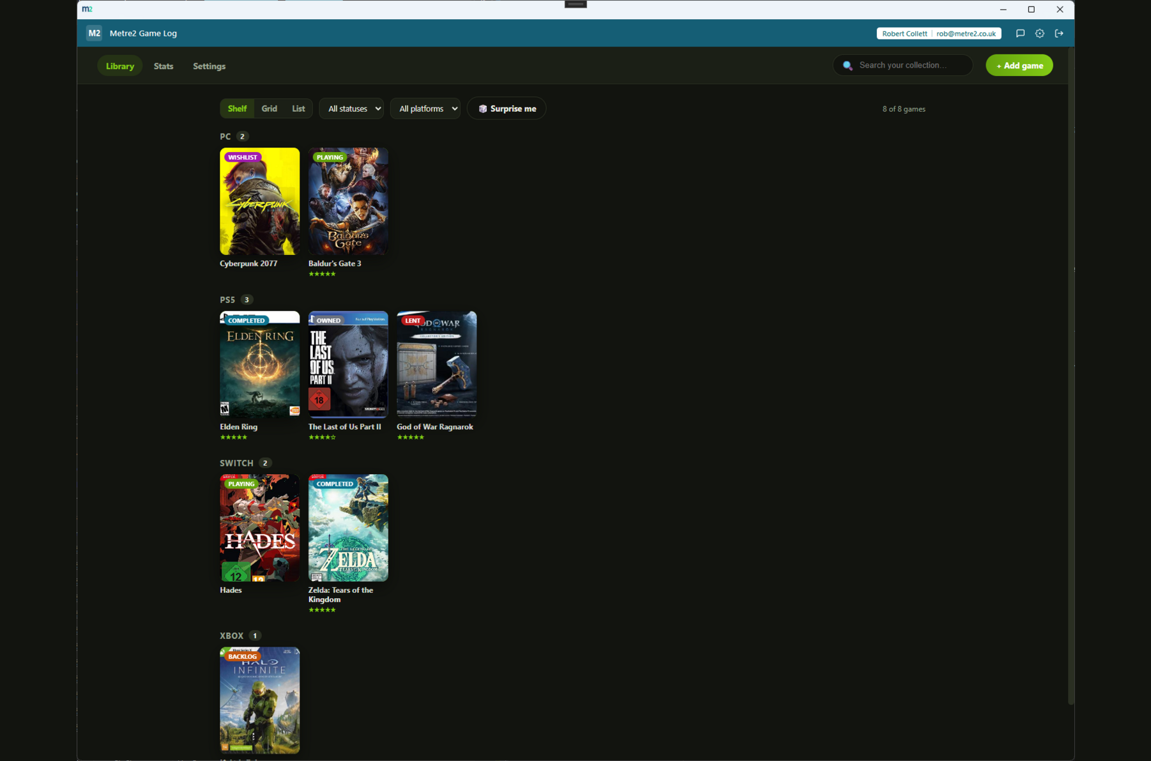
Task: Click the 'God of War Ragnarok' title text
Action: (435, 427)
